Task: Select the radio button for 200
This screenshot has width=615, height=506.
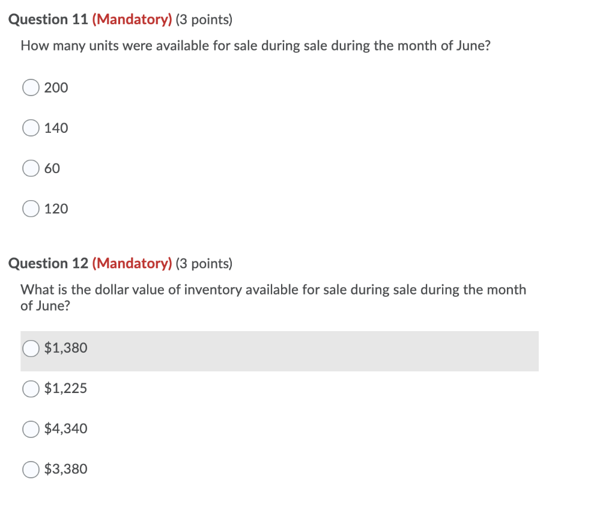Action: point(31,88)
